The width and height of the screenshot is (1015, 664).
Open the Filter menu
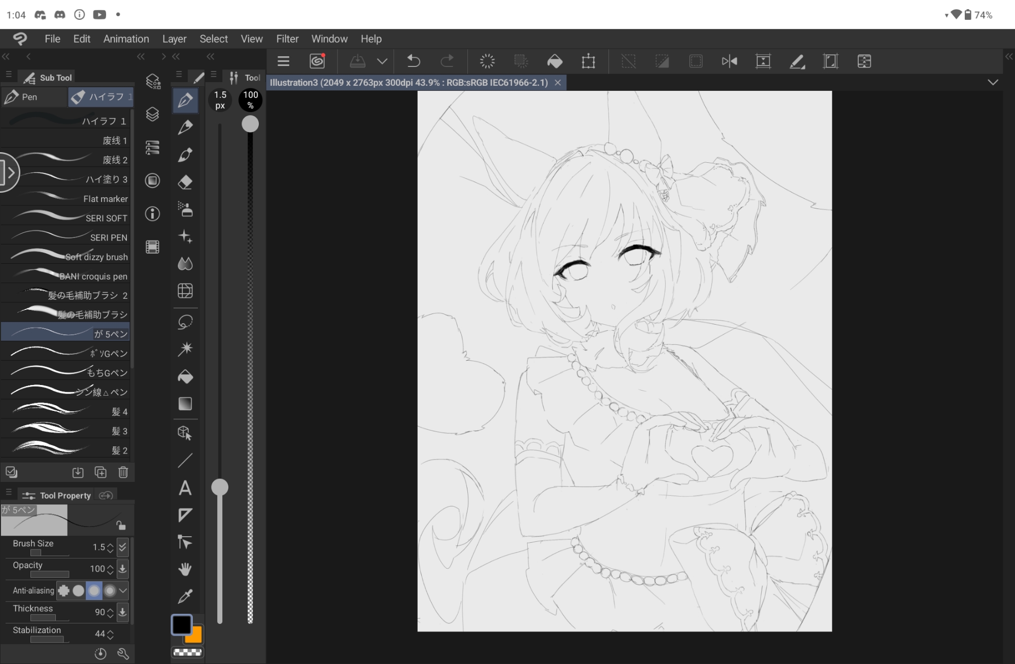tap(287, 39)
